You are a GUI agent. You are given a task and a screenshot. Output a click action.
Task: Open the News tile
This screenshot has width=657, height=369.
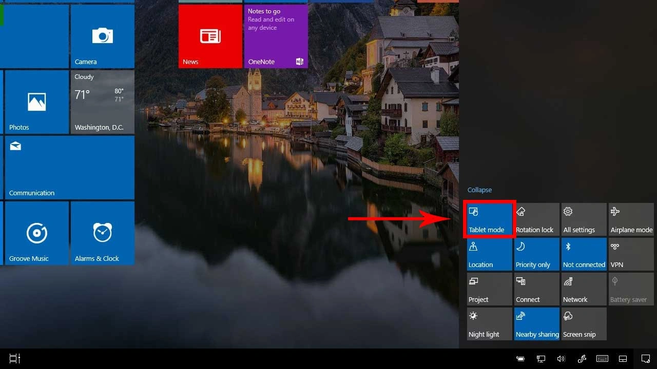click(210, 36)
